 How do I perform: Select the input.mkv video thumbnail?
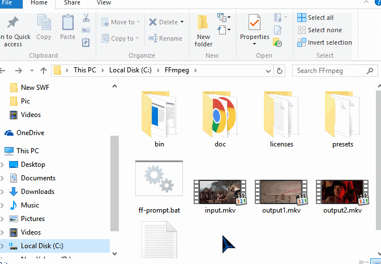(x=220, y=192)
